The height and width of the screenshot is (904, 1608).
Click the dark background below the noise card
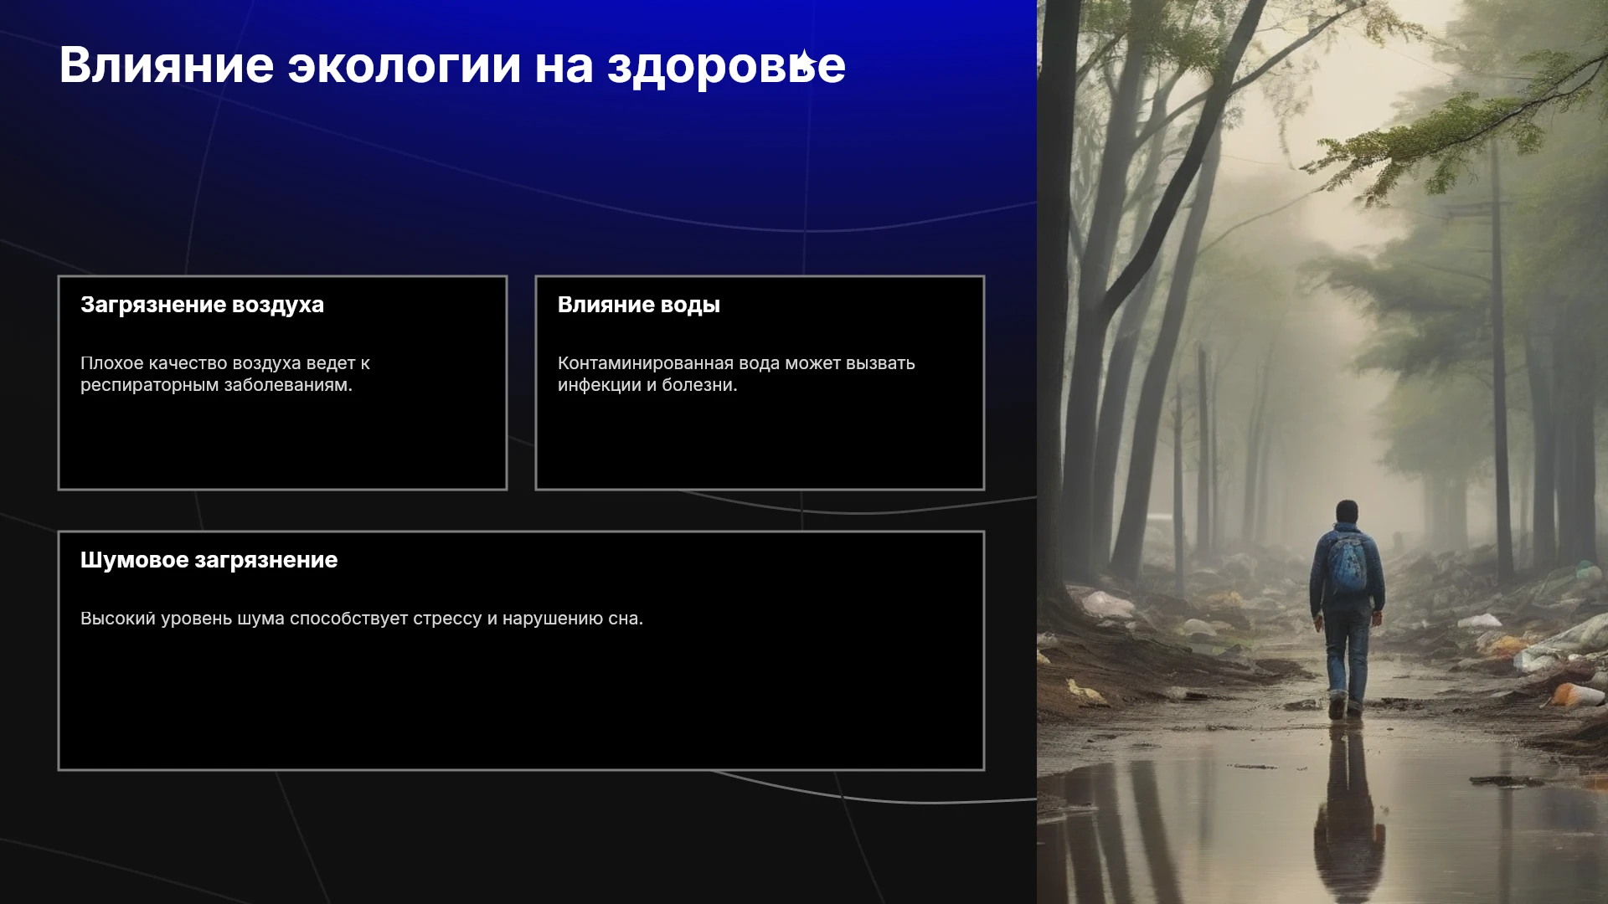pos(502,837)
